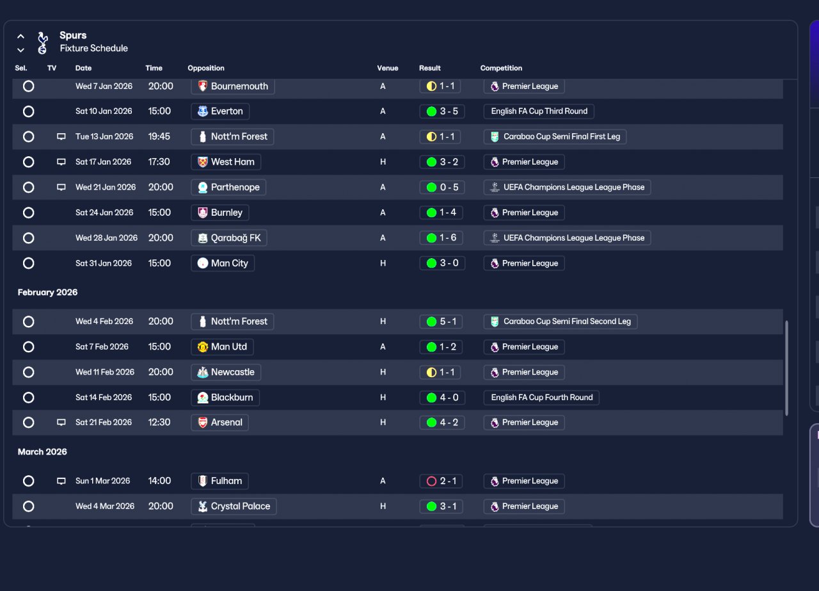
Task: Open English FA Cup Third Round competition
Action: 539,111
